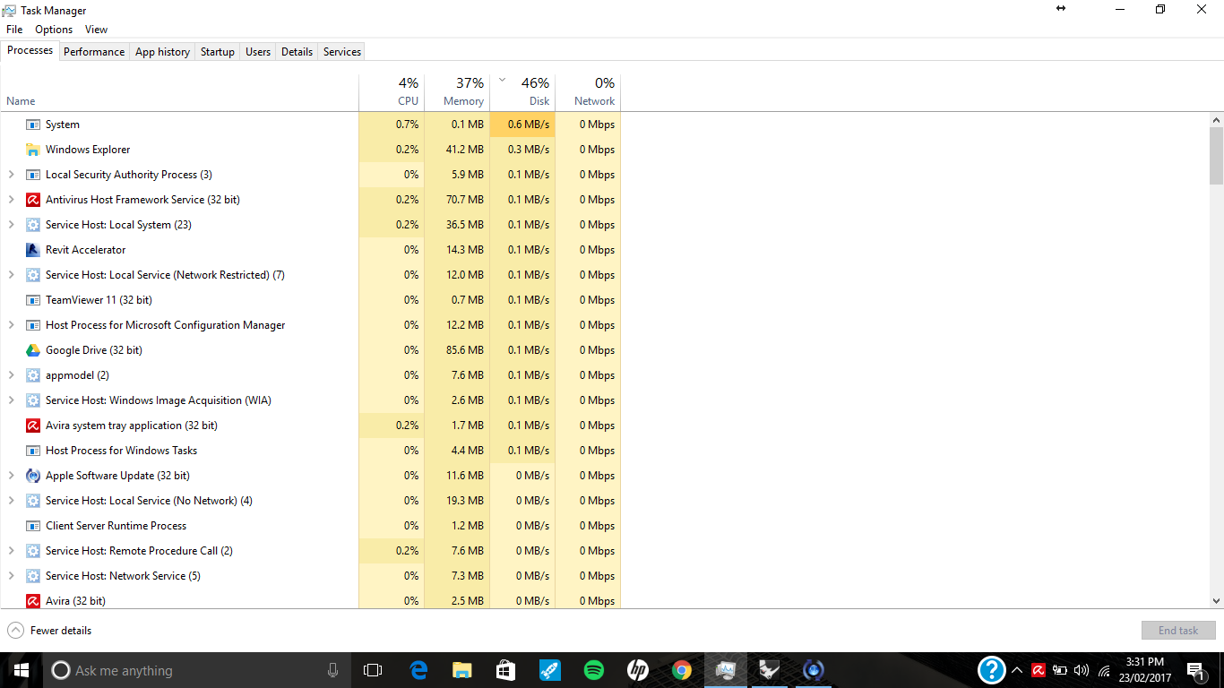Switch to the Performance tab
This screenshot has height=688, width=1224.
94,52
